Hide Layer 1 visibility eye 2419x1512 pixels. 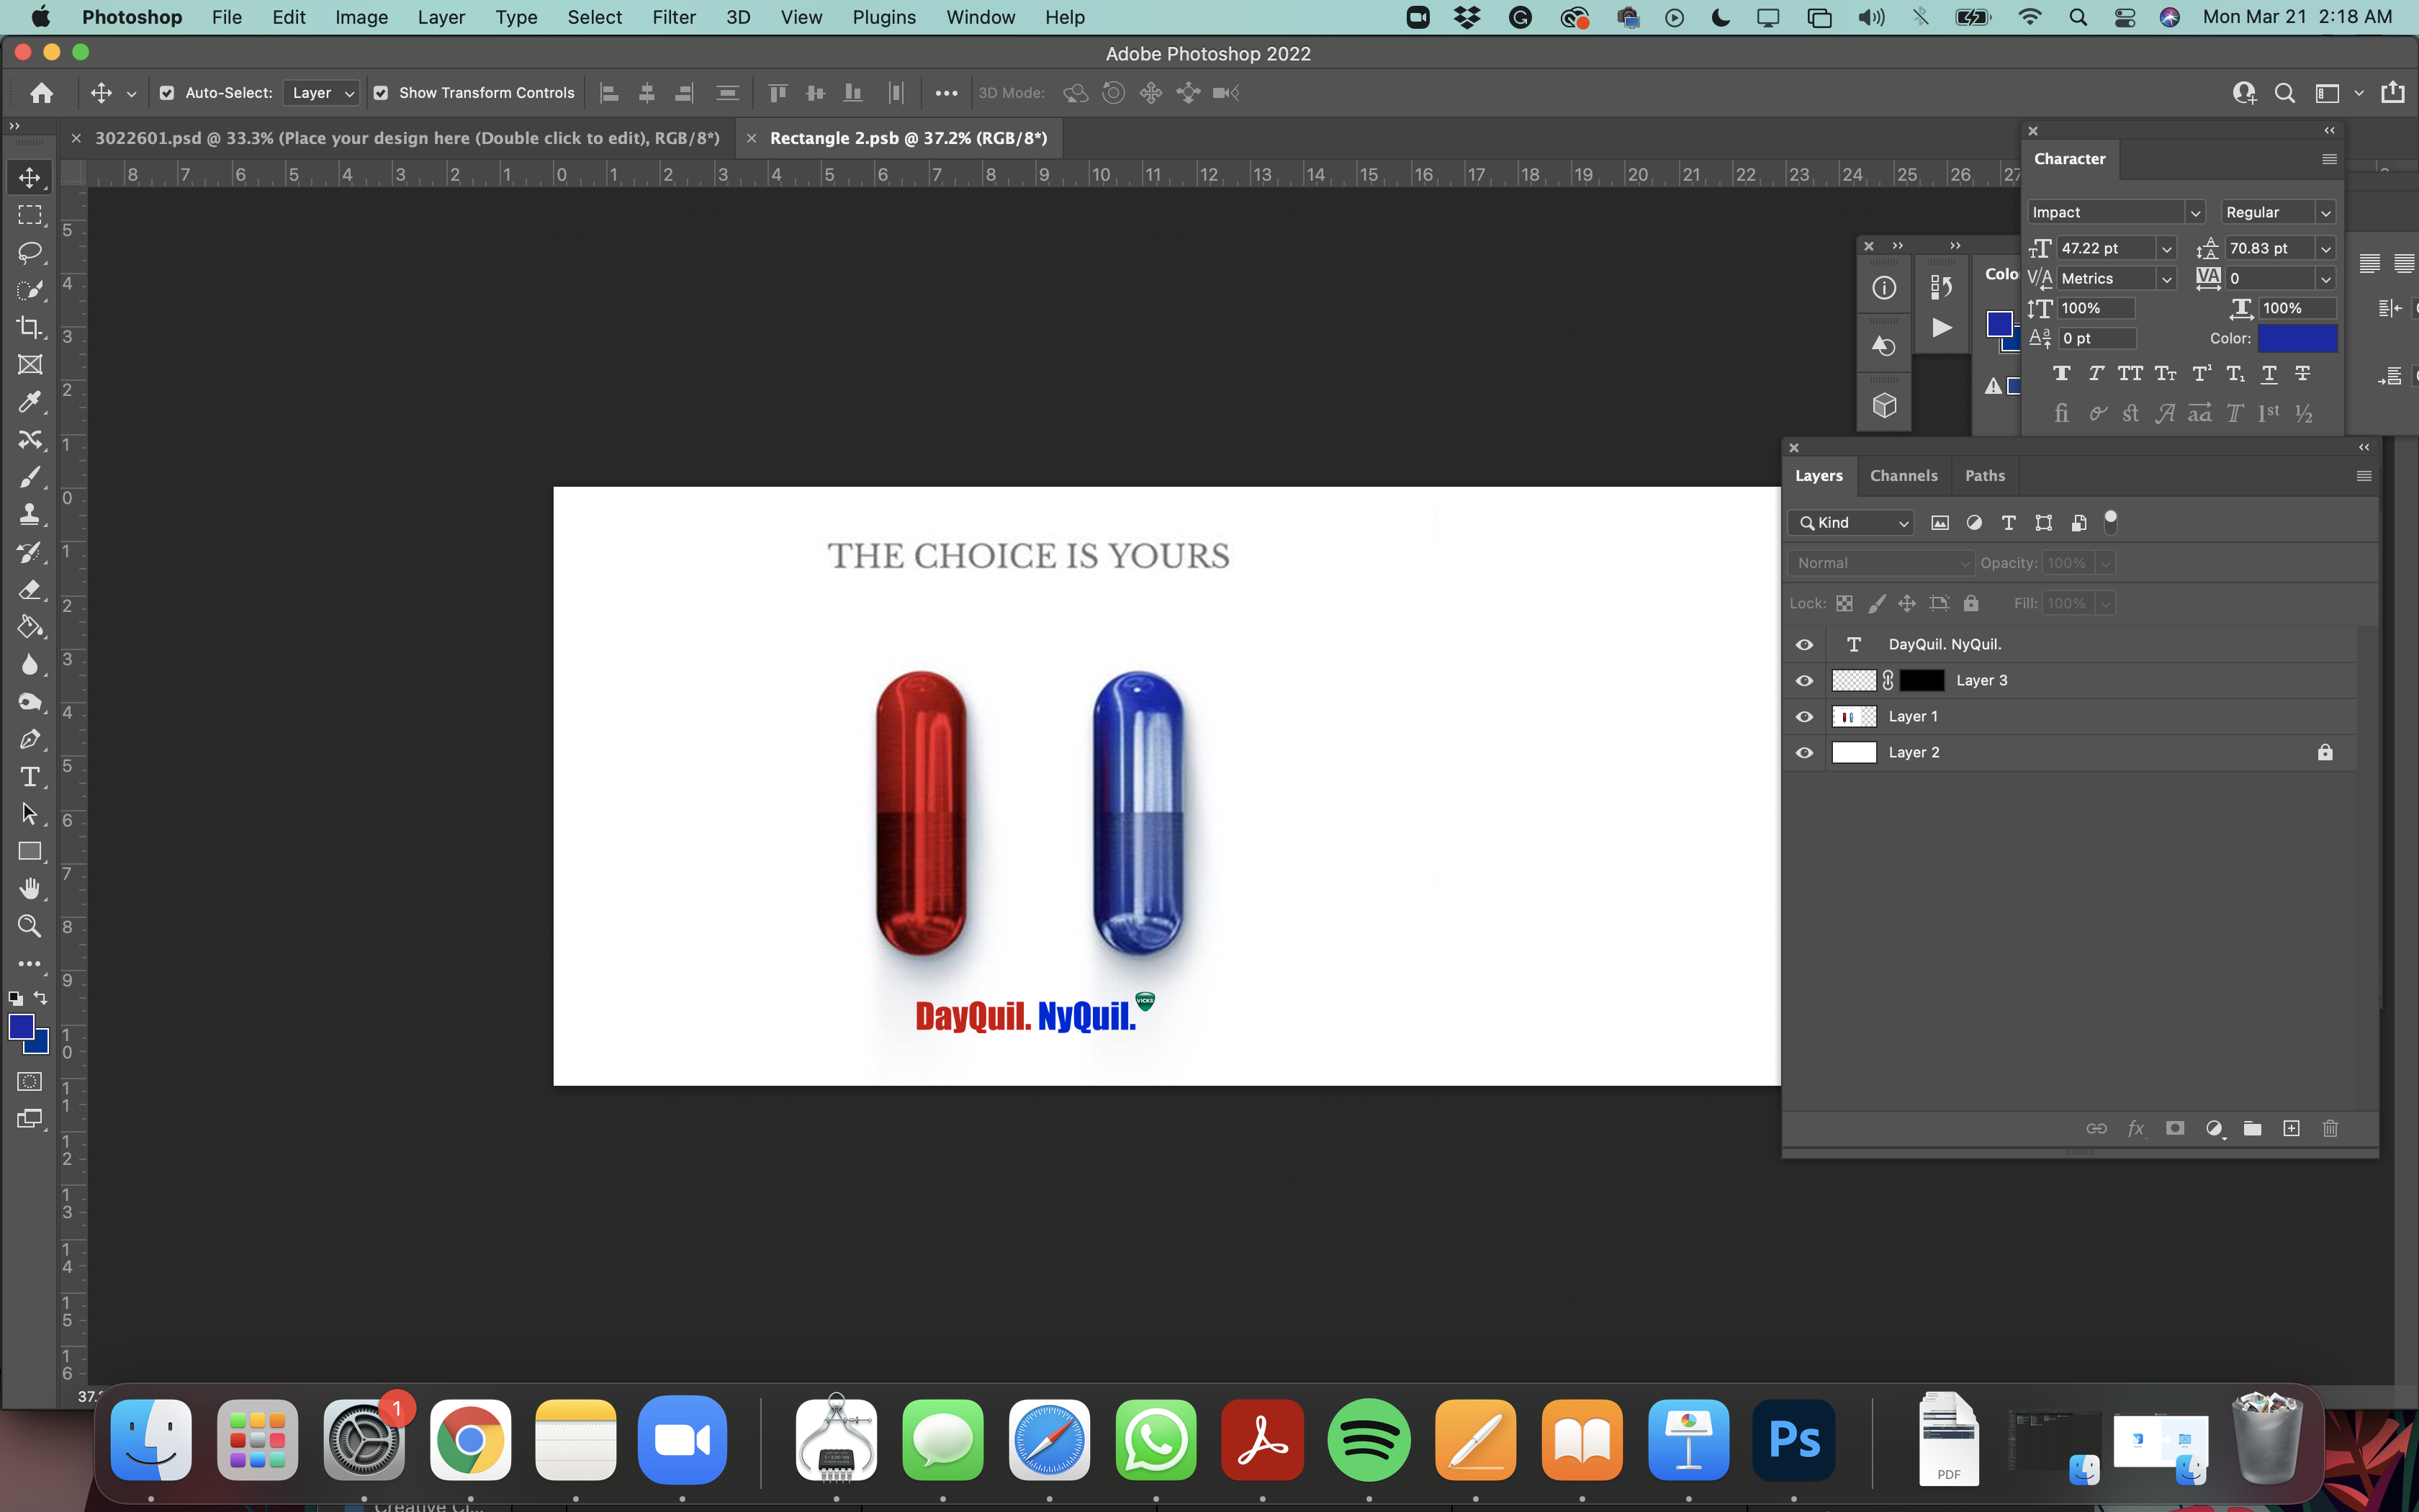(x=1804, y=717)
